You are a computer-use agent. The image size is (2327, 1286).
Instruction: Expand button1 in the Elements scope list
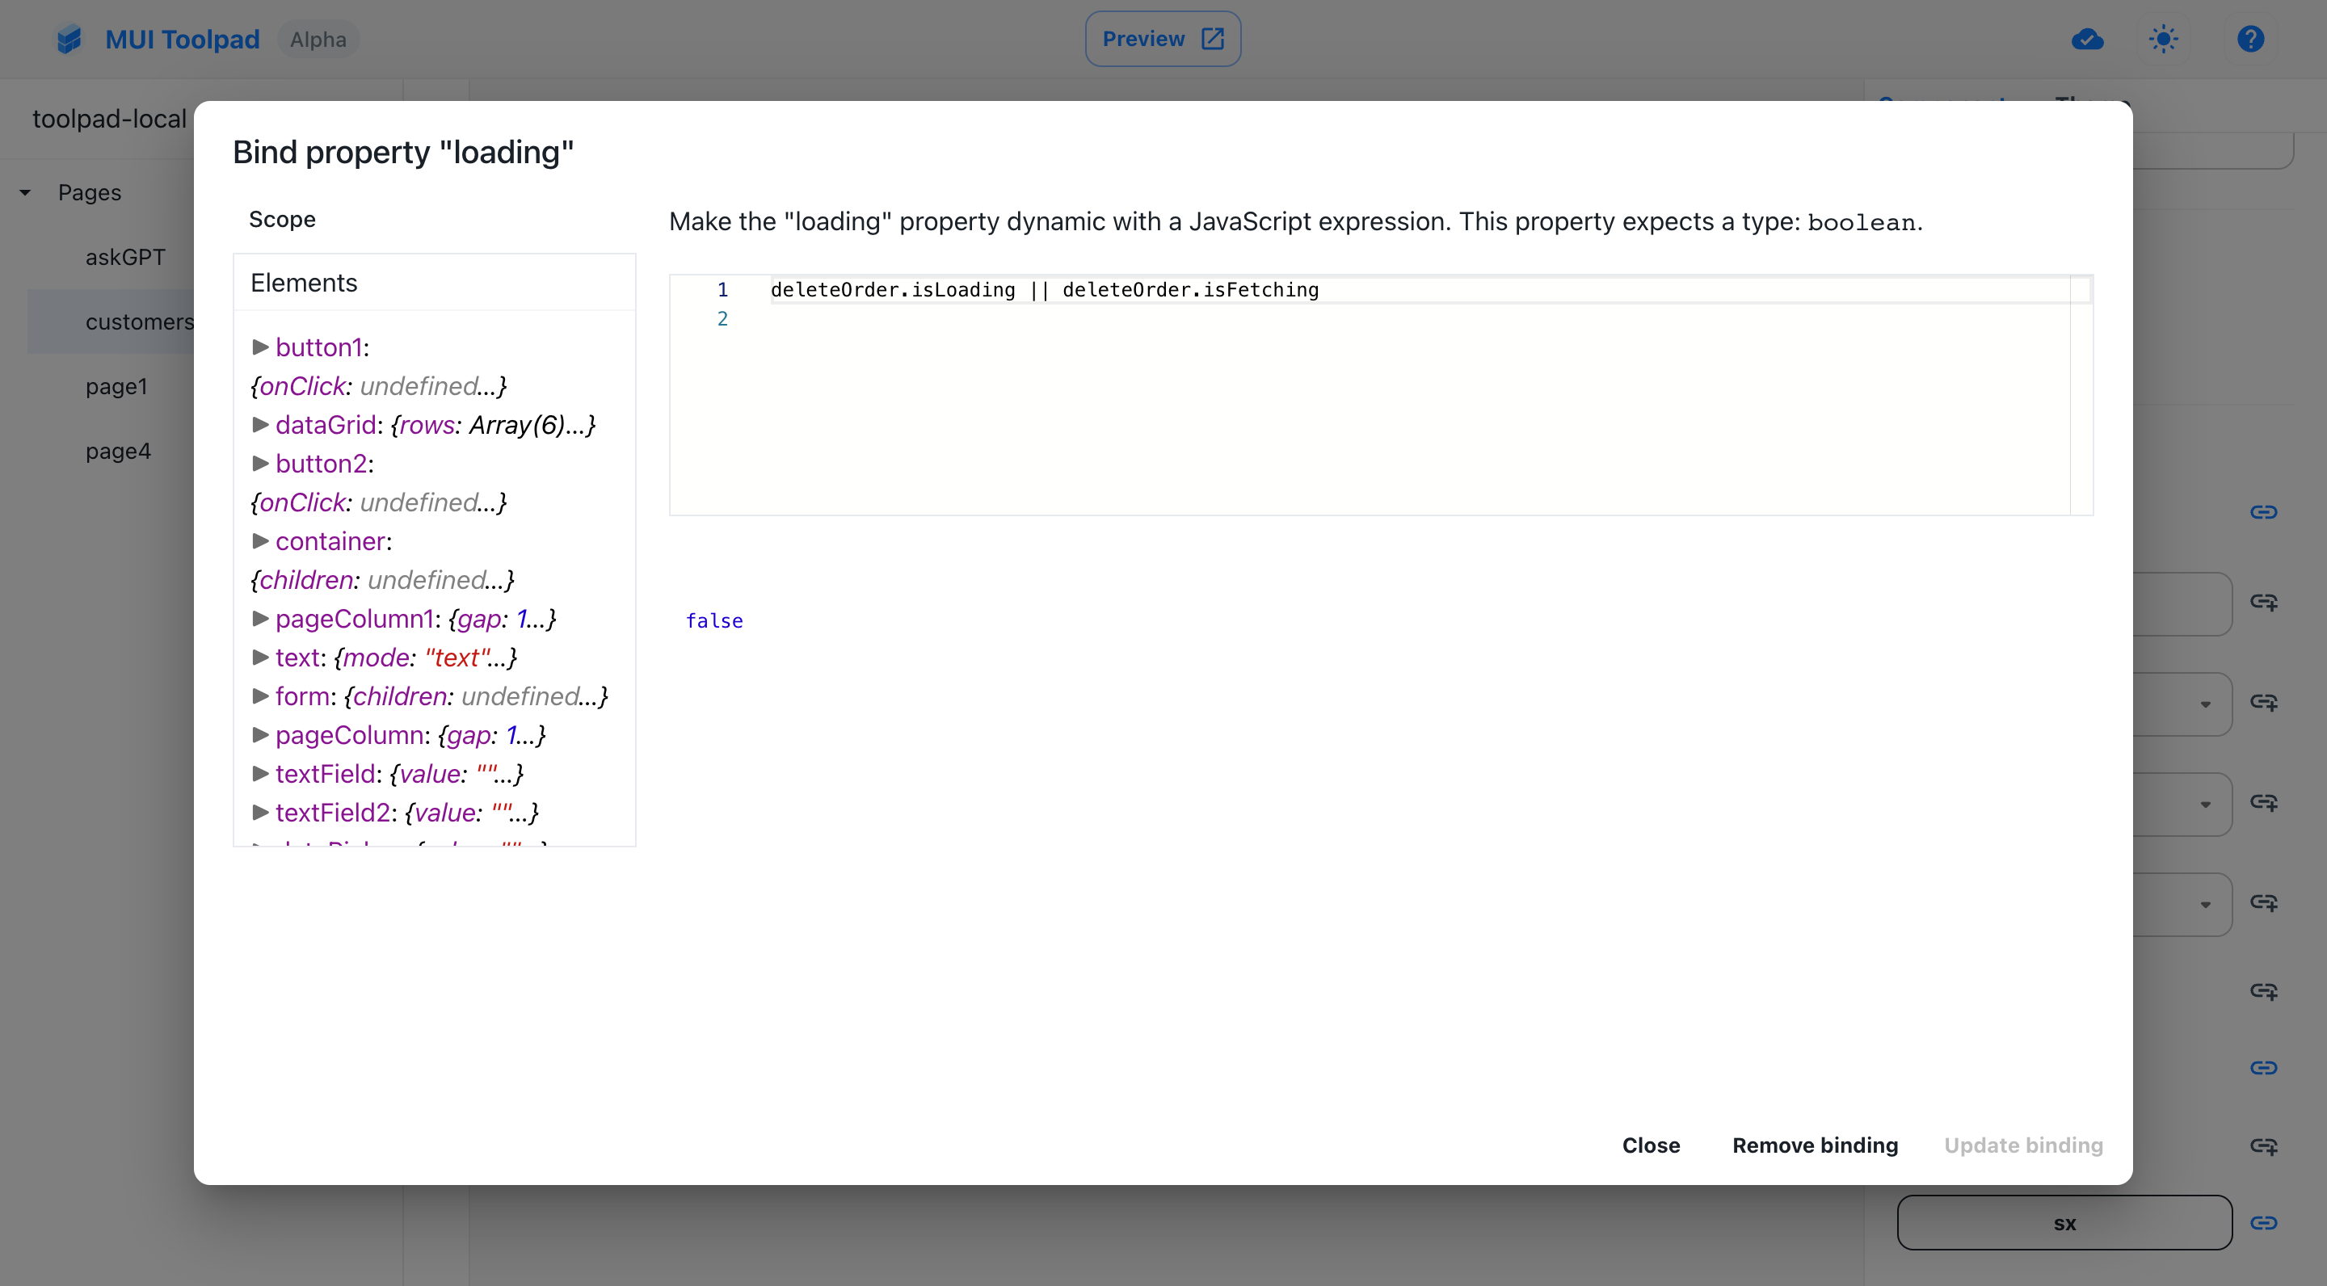pos(260,347)
